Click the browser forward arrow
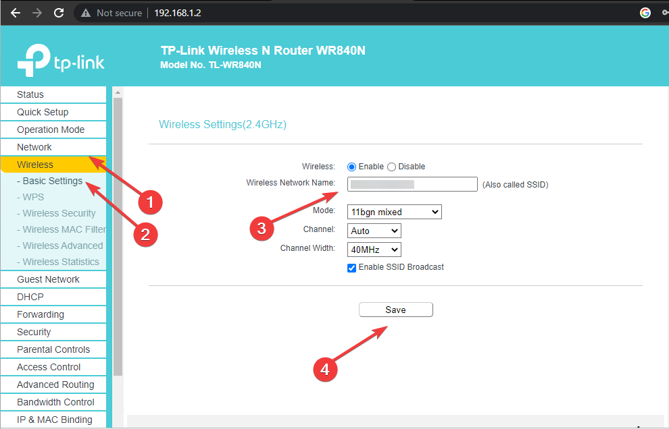669x429 pixels. (x=37, y=13)
